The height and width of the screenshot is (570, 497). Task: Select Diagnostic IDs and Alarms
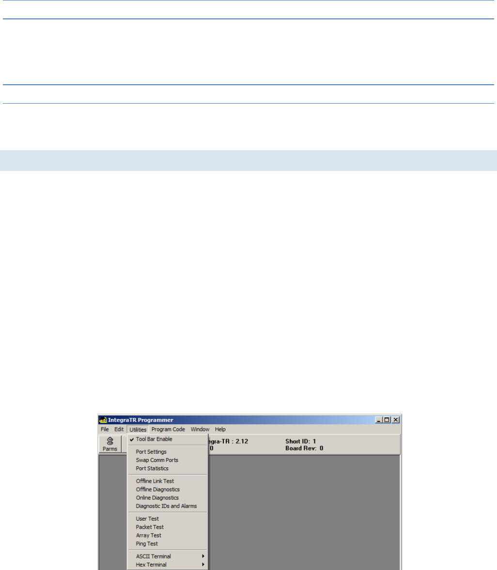pos(168,506)
